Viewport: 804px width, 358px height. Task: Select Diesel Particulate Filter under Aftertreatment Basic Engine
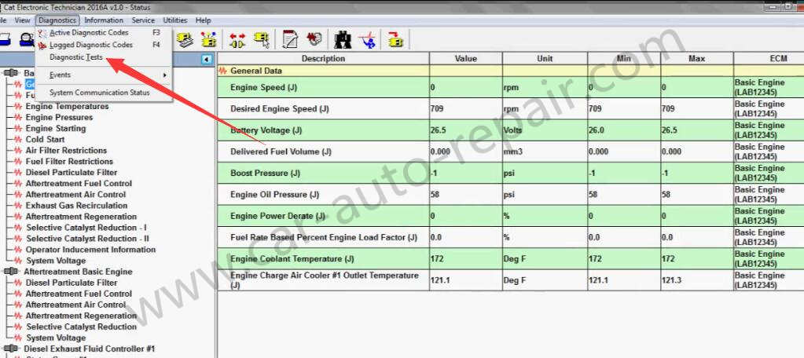pyautogui.click(x=72, y=283)
